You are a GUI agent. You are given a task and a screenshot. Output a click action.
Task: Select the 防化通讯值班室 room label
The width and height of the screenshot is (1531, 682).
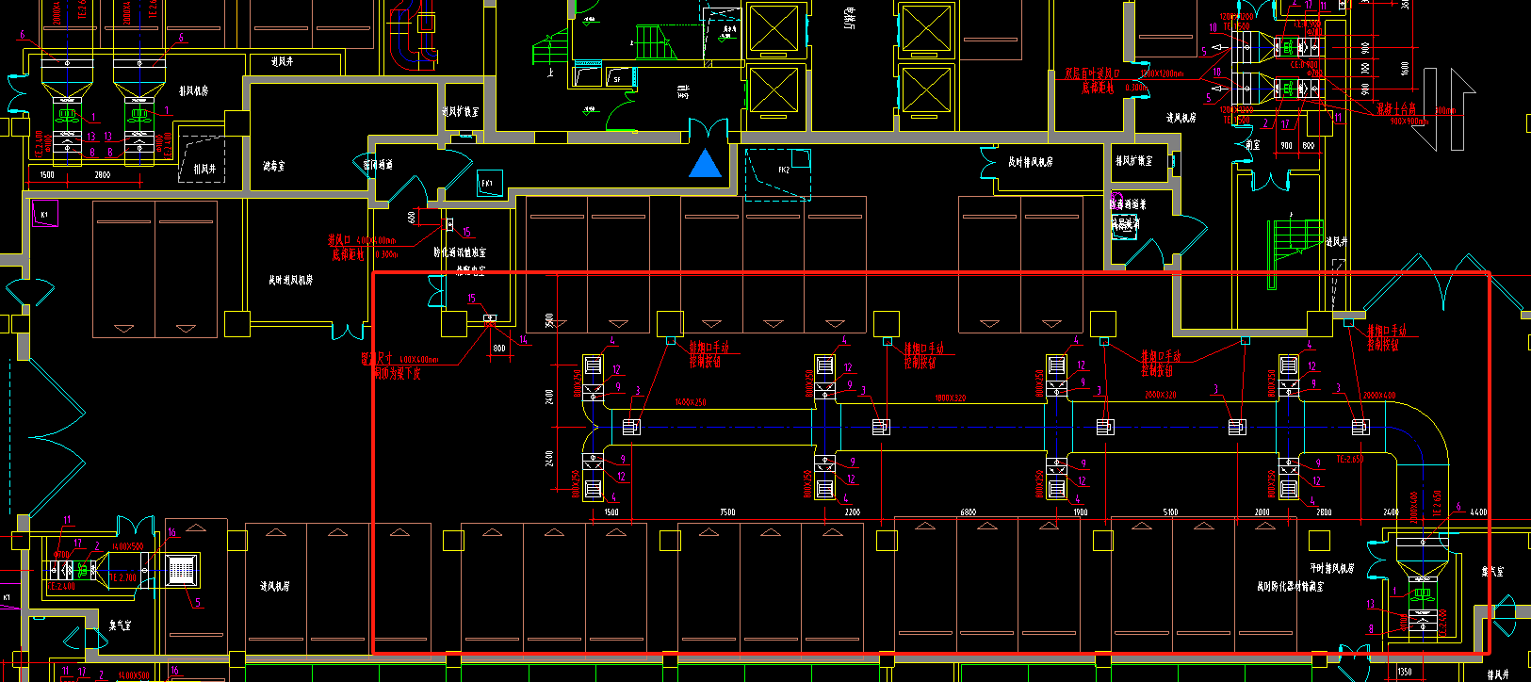(x=460, y=252)
